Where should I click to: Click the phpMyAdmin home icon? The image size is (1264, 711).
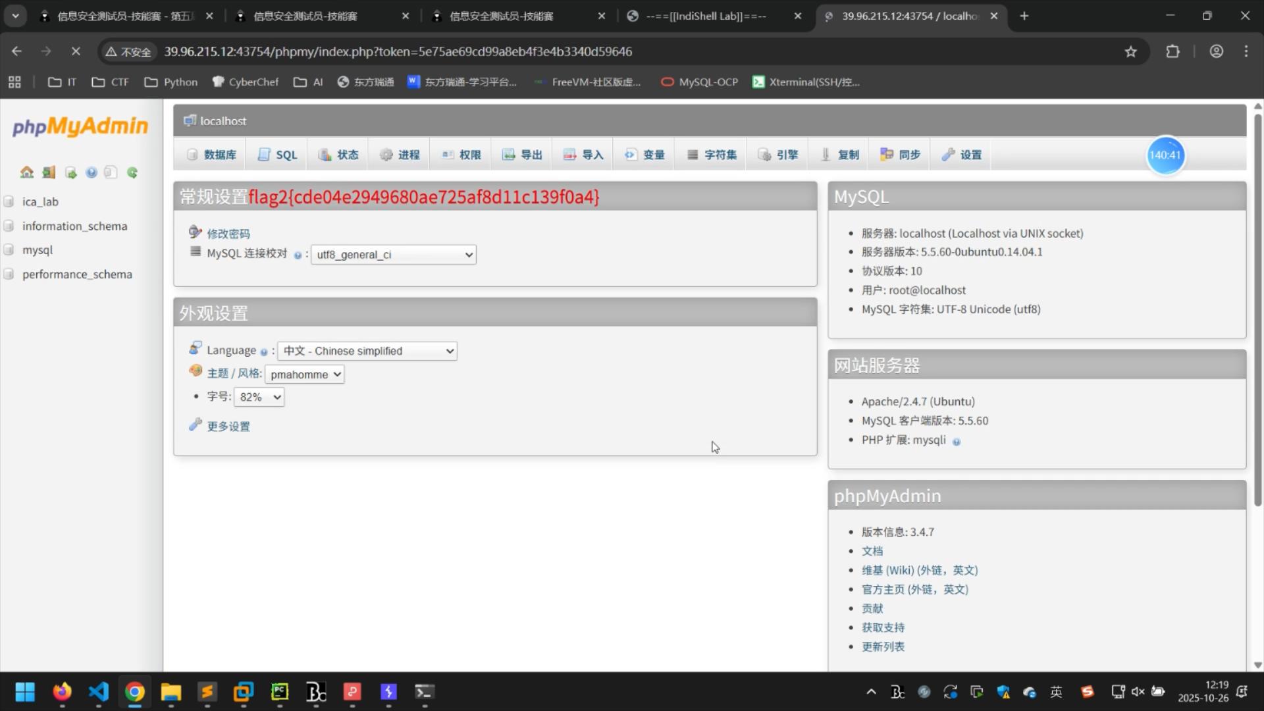pos(27,172)
